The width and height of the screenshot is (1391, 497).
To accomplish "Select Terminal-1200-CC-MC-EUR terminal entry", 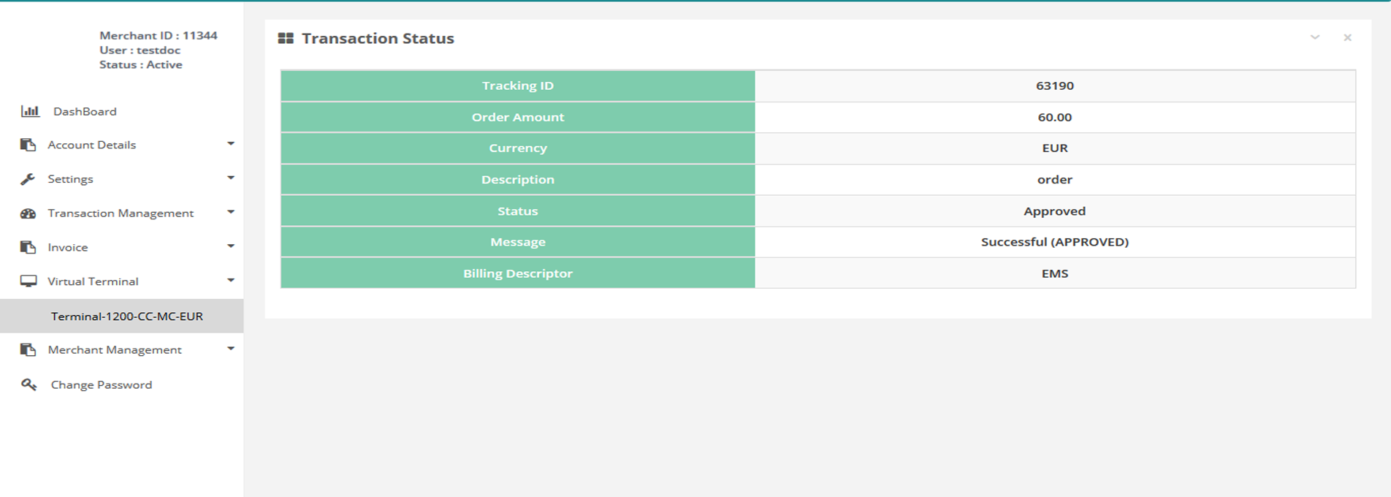I will 126,316.
